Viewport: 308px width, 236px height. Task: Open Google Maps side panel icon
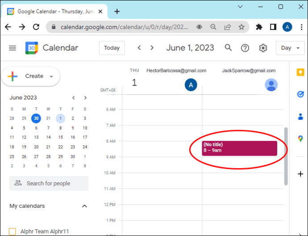[x=300, y=139]
